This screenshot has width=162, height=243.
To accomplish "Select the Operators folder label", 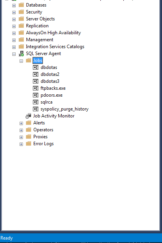I will pyautogui.click(x=43, y=130).
